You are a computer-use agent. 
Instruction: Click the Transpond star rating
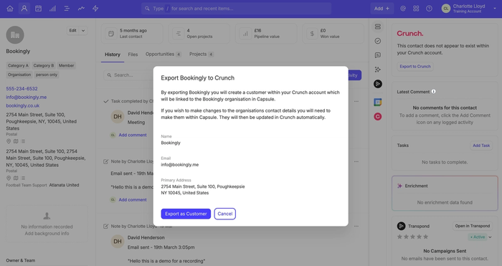pyautogui.click(x=412, y=237)
